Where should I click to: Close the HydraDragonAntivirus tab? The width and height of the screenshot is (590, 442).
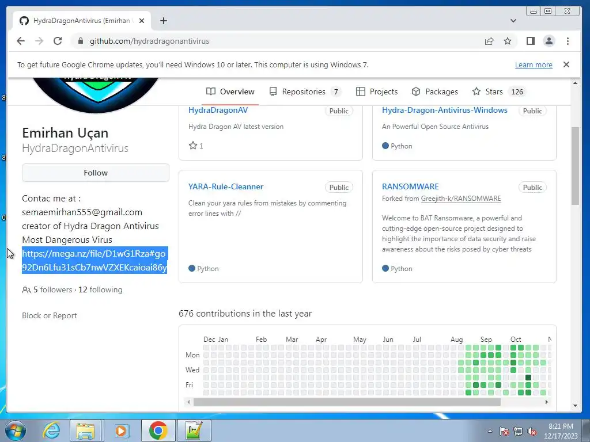coord(142,21)
